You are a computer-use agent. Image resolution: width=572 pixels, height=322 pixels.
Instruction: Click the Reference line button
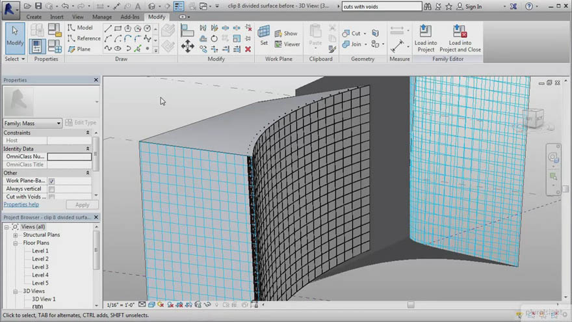pos(84,38)
